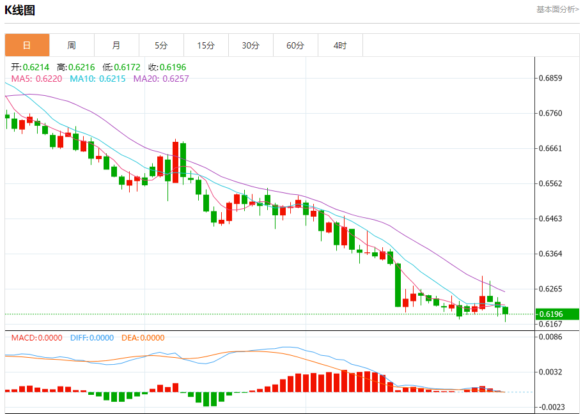Switch to the 月 monthly tab
583x414 pixels.
pyautogui.click(x=116, y=45)
